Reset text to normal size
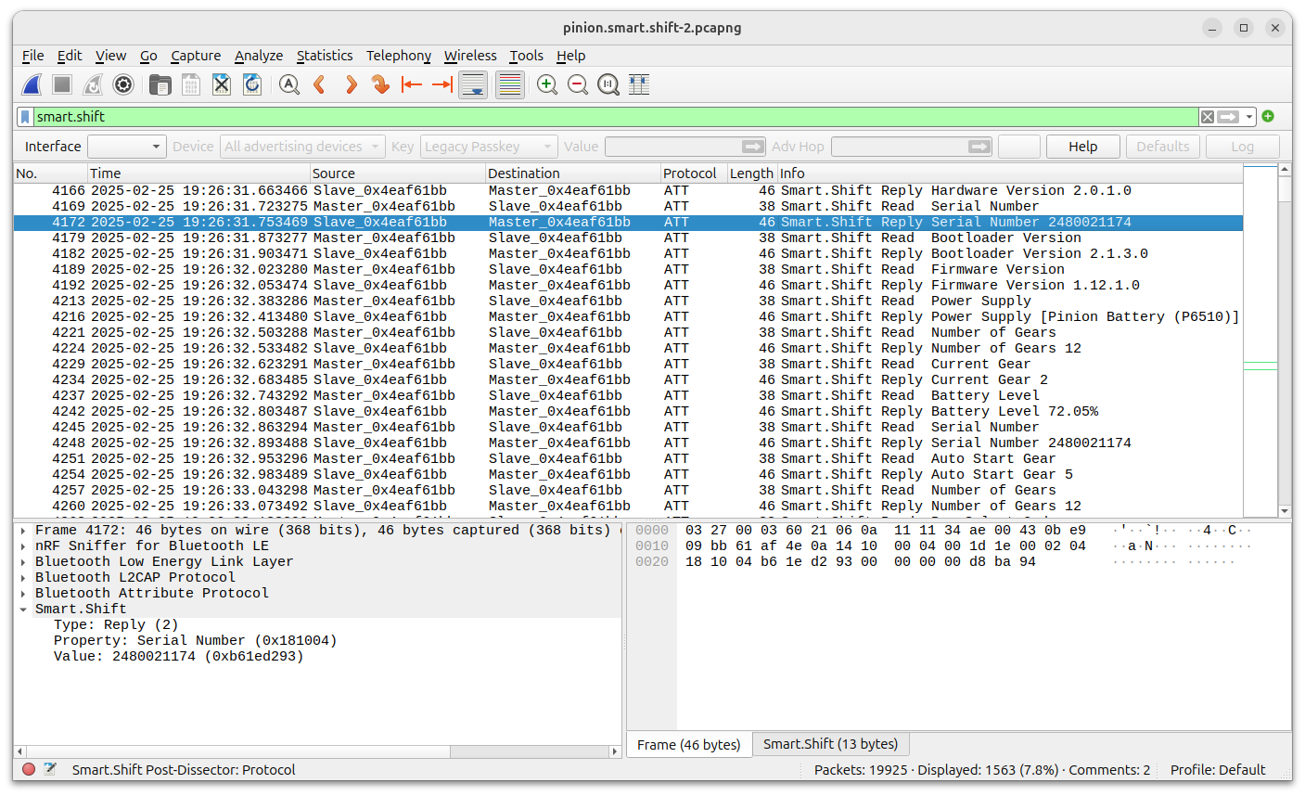 tap(608, 85)
